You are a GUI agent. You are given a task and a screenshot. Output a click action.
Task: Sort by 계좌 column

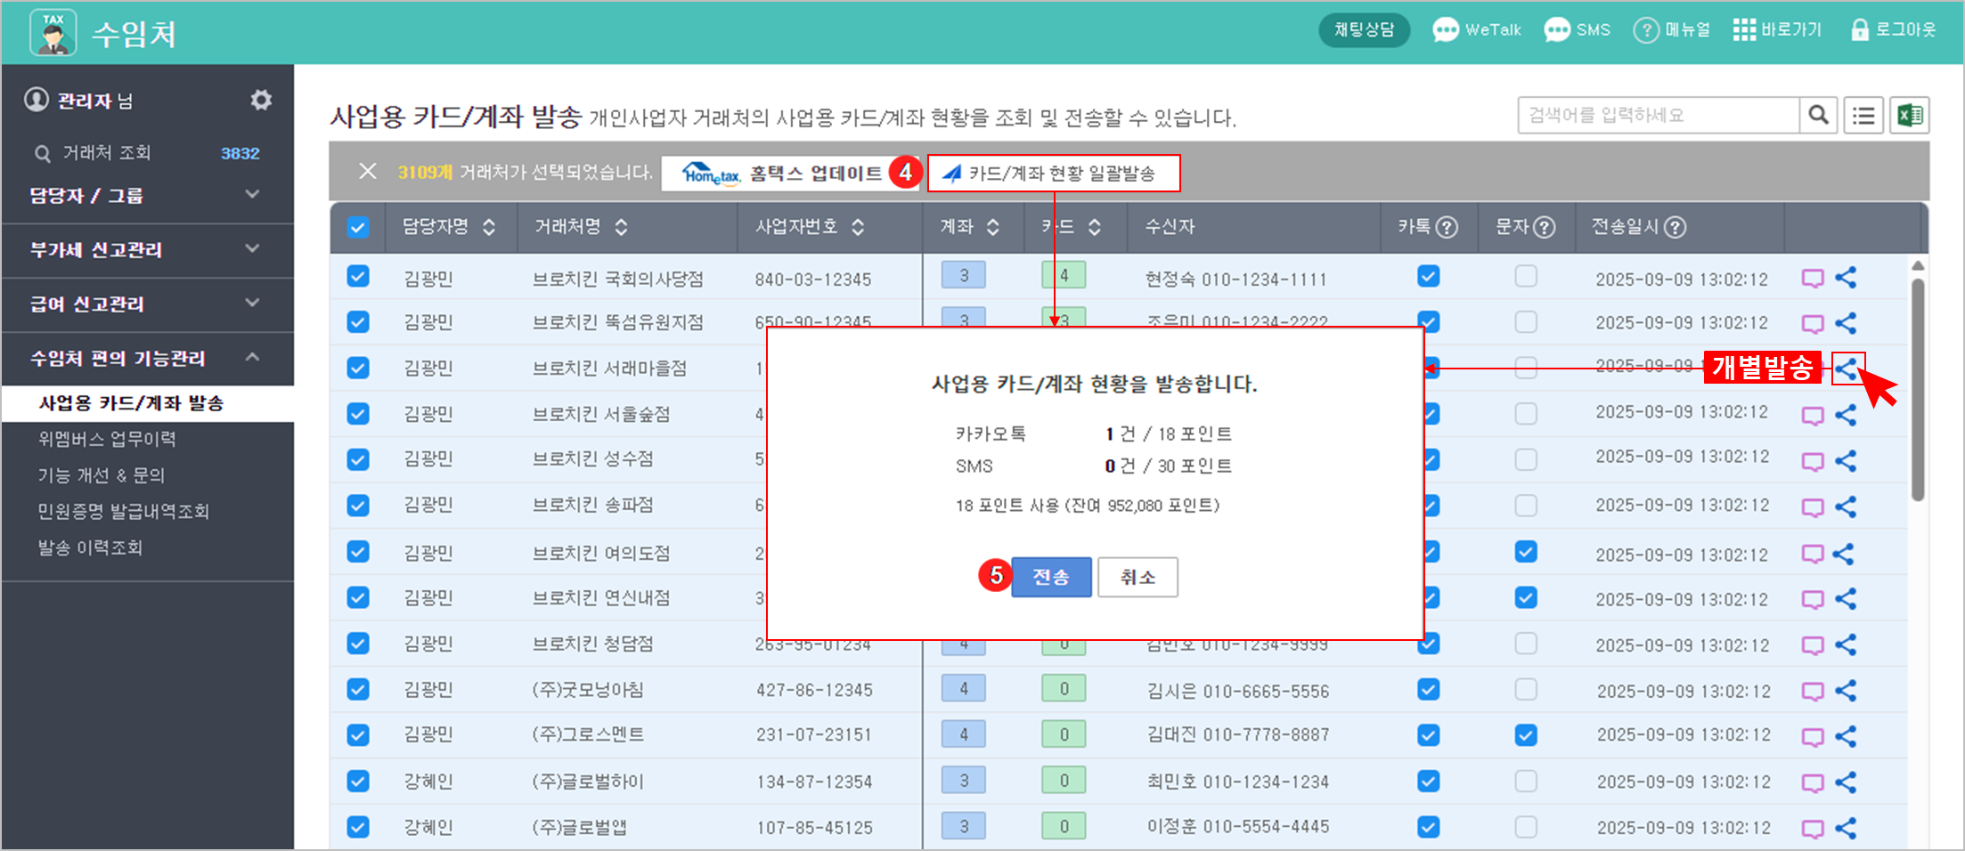click(x=992, y=227)
